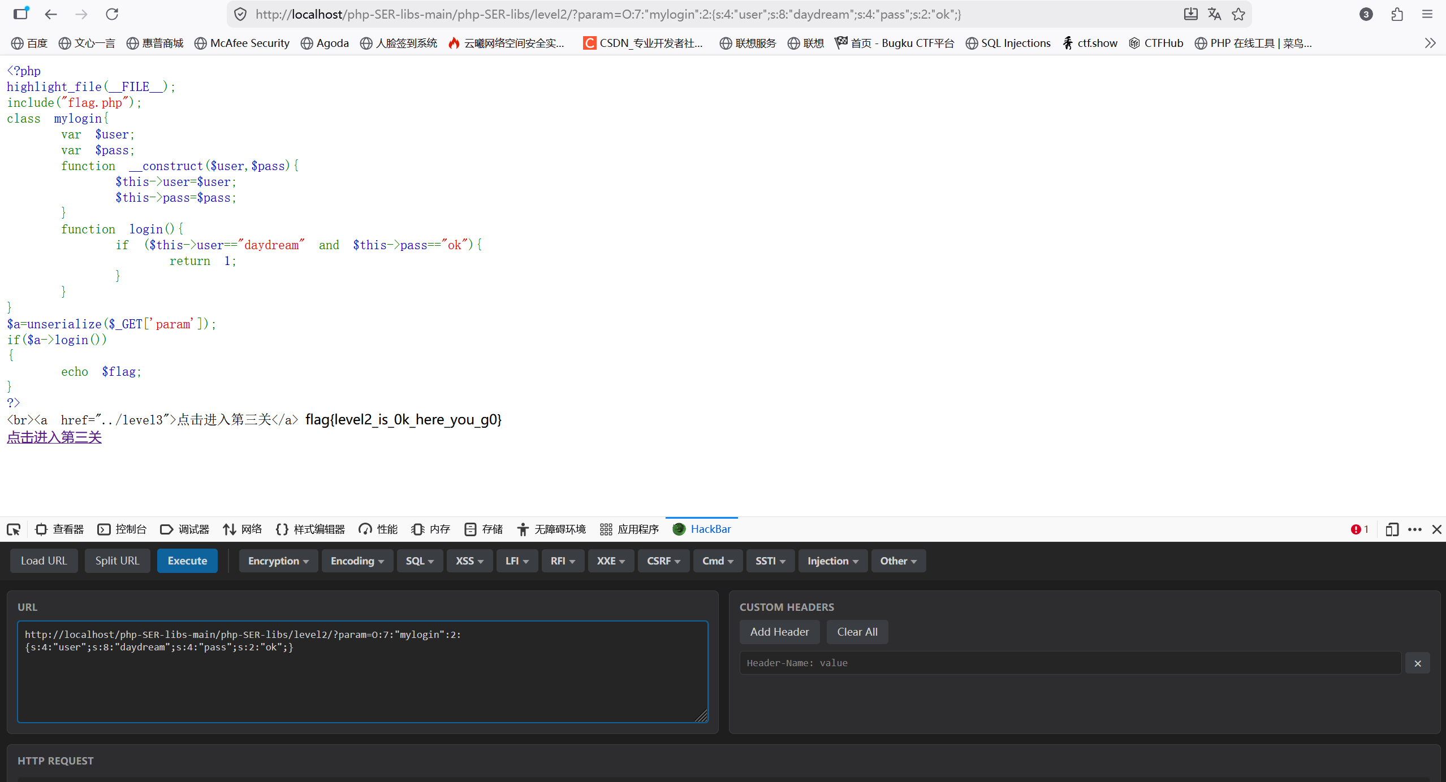1446x782 pixels.
Task: Open the SQL dropdown menu
Action: pyautogui.click(x=420, y=561)
